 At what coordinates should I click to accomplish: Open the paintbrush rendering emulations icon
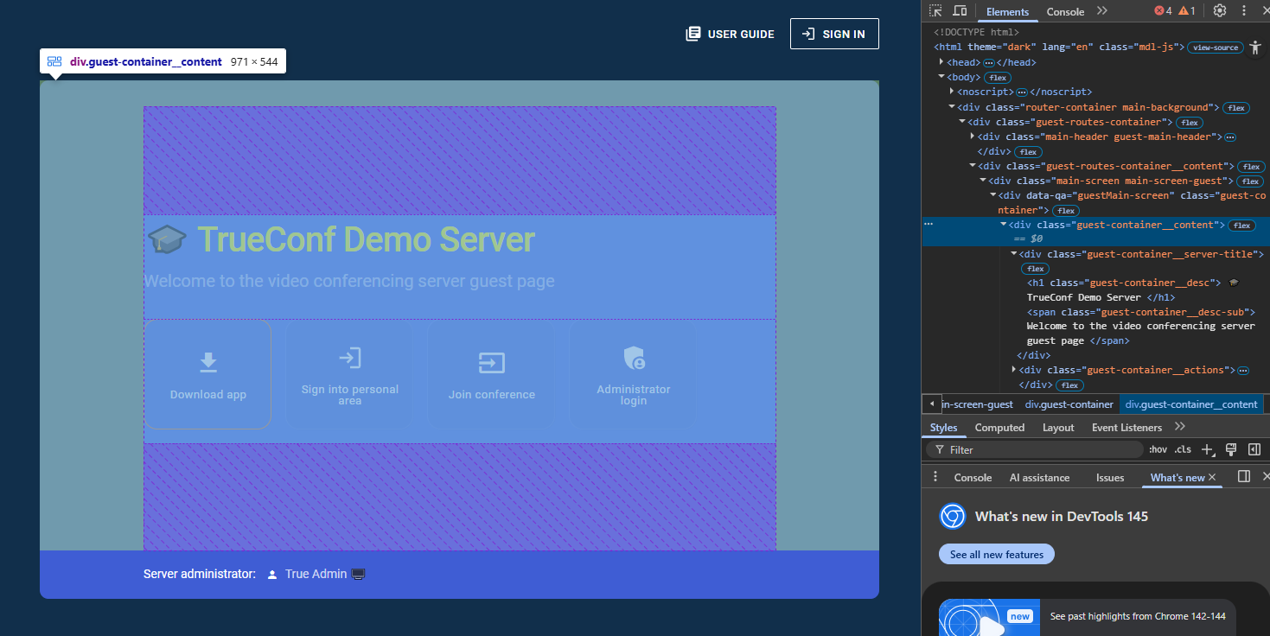point(1231,449)
